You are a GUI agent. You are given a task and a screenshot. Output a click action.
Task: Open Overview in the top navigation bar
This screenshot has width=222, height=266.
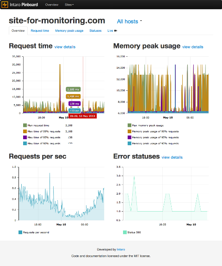[52, 5]
